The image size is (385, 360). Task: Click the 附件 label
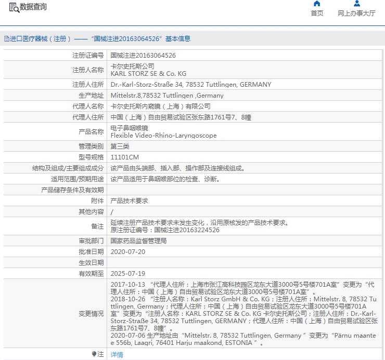click(97, 201)
